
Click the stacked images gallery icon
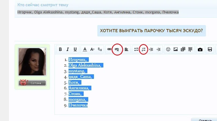point(183,49)
